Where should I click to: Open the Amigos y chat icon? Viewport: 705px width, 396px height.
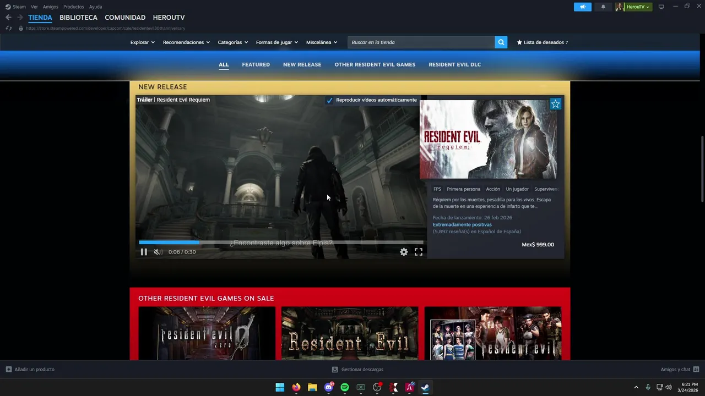tap(696, 370)
